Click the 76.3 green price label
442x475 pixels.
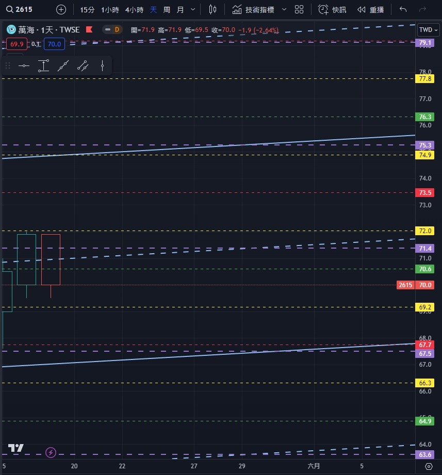pyautogui.click(x=425, y=117)
